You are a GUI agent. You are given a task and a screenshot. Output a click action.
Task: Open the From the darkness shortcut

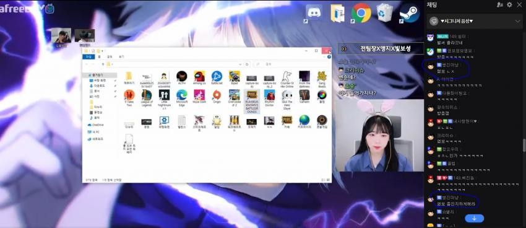pyautogui.click(x=304, y=79)
